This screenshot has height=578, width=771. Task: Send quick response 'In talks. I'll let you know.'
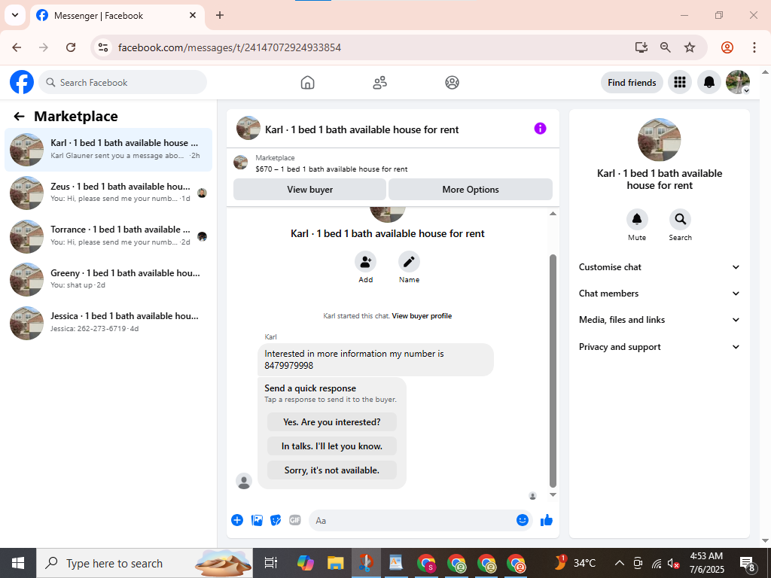(x=332, y=446)
